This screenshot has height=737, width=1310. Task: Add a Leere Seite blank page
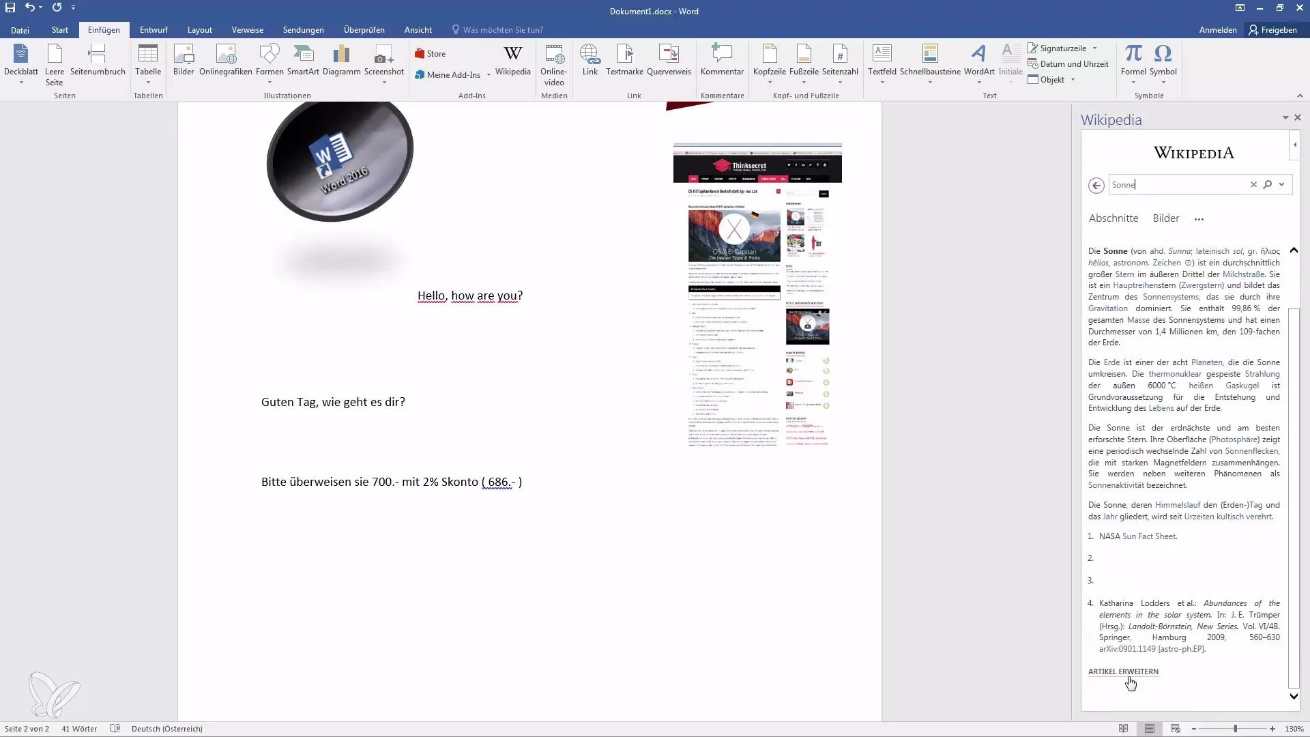click(x=55, y=63)
